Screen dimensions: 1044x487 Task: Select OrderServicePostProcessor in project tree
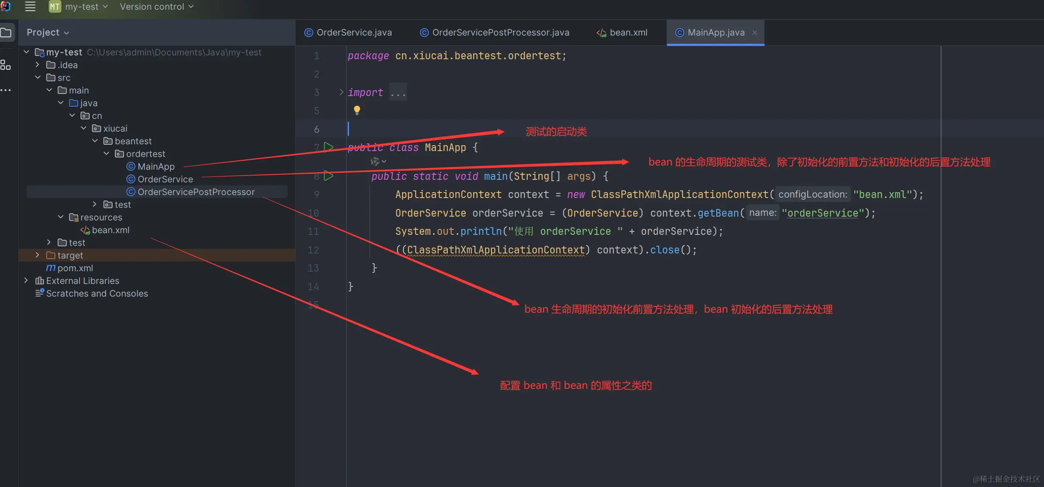pyautogui.click(x=196, y=192)
